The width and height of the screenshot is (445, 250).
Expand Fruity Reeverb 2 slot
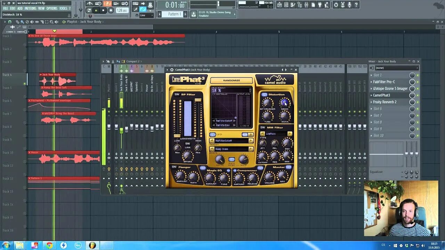tap(371, 102)
